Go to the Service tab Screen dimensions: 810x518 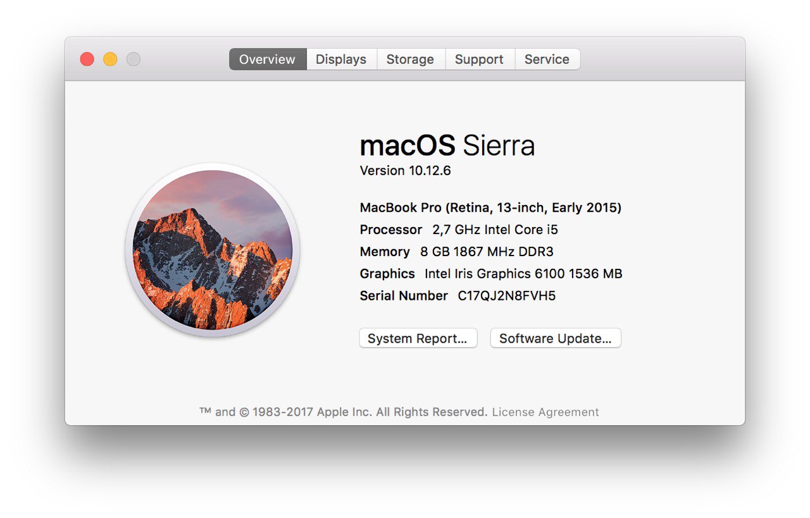click(x=547, y=59)
